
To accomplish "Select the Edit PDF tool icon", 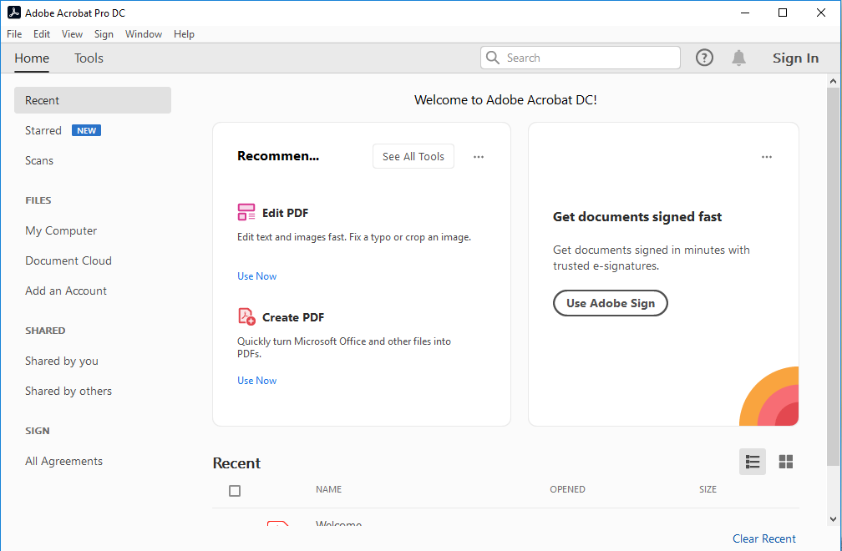I will (x=246, y=212).
